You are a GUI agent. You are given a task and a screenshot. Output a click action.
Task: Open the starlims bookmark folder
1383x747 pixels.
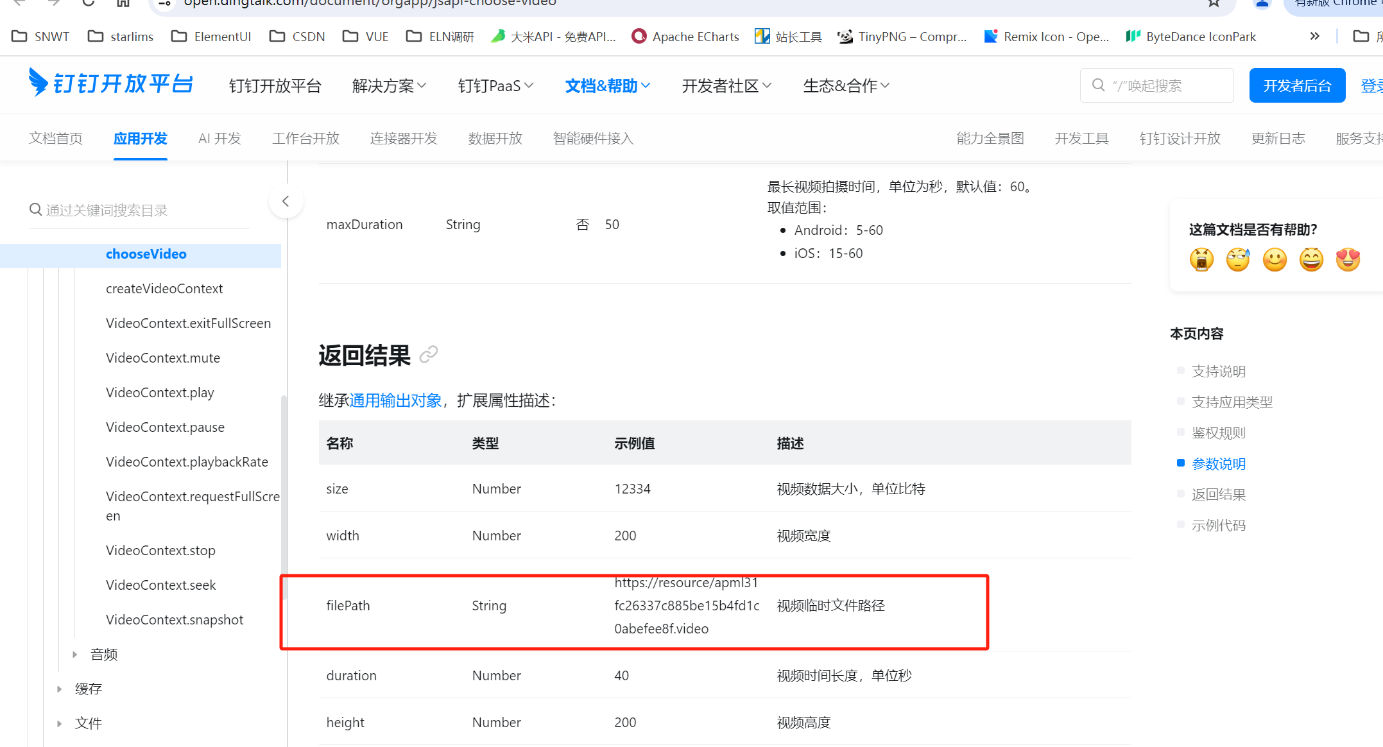121,37
